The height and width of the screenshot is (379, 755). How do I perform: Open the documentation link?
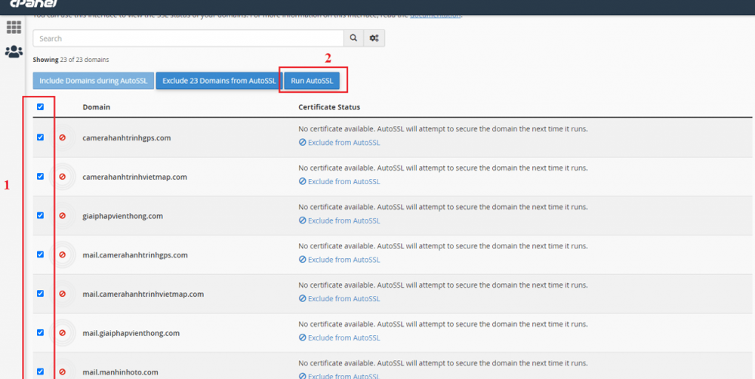436,16
